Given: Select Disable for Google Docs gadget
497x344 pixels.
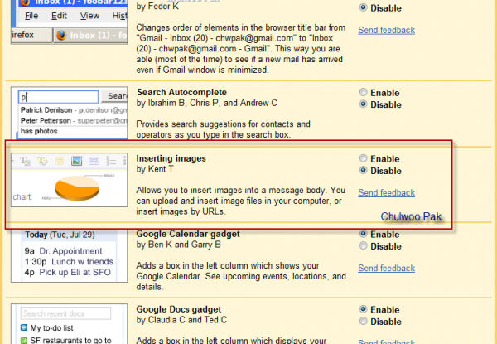Looking at the screenshot, I should tap(363, 322).
